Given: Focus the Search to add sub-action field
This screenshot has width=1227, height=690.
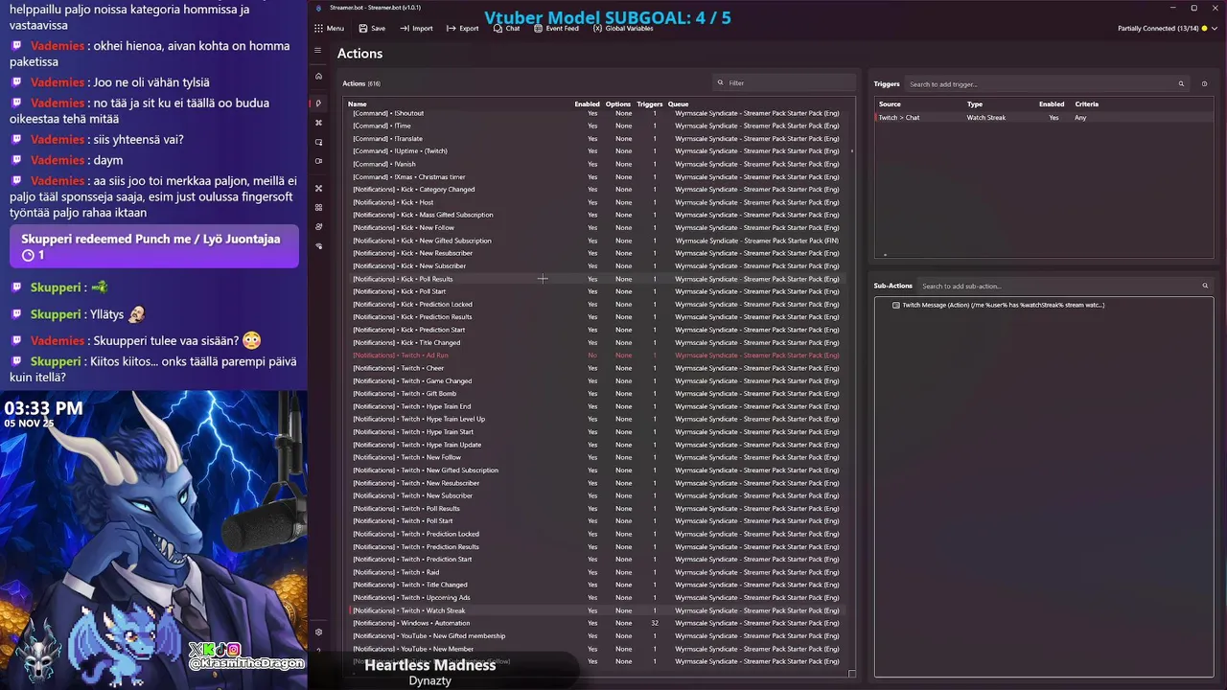Looking at the screenshot, I should click(x=1065, y=286).
